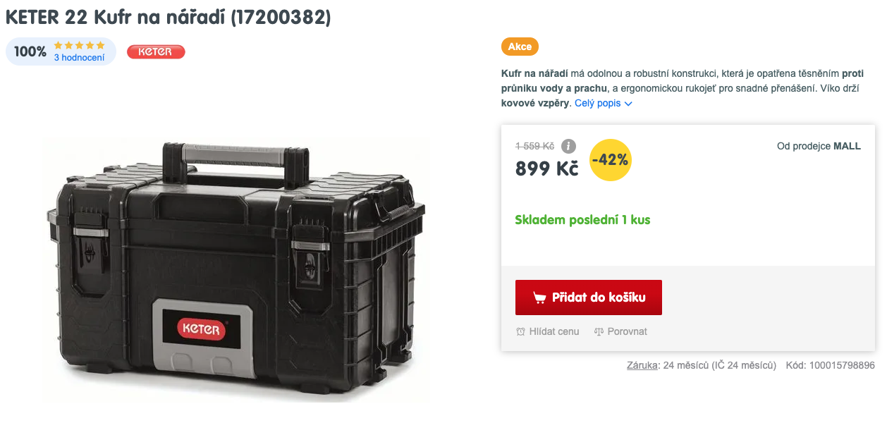Screen dimensions: 887x423
Task: Click the product title KETER 22 Kufr na nářadí
Action: [x=168, y=17]
